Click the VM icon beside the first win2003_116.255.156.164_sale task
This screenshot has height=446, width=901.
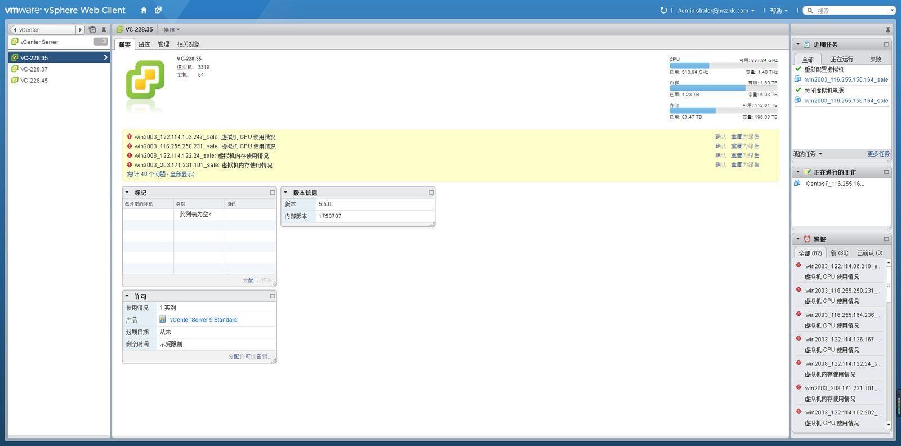[x=798, y=79]
